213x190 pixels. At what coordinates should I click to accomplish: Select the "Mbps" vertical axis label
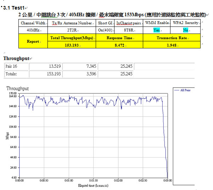point(7,136)
